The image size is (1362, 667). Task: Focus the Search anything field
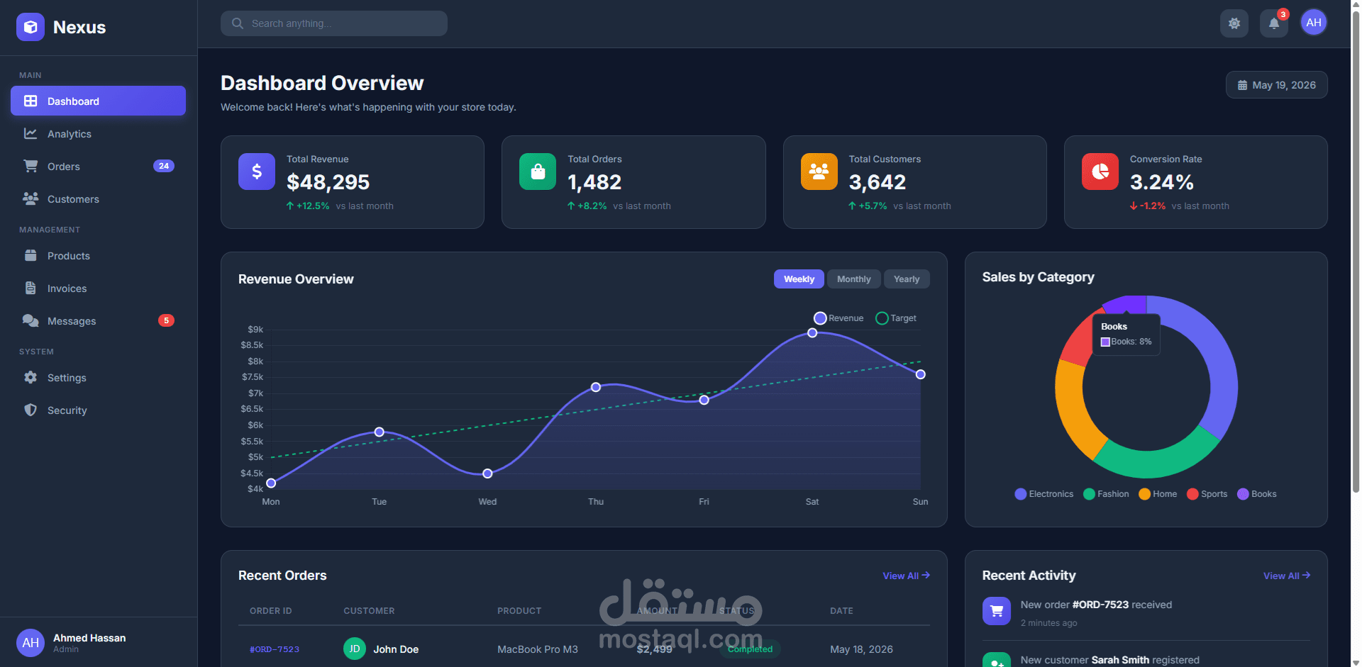coord(334,23)
